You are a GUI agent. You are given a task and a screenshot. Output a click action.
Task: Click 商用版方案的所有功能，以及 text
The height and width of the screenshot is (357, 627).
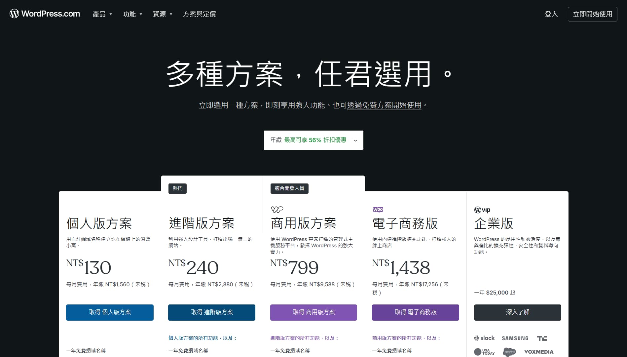coord(406,338)
